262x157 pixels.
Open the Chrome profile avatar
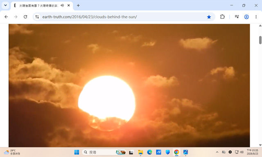(246, 17)
